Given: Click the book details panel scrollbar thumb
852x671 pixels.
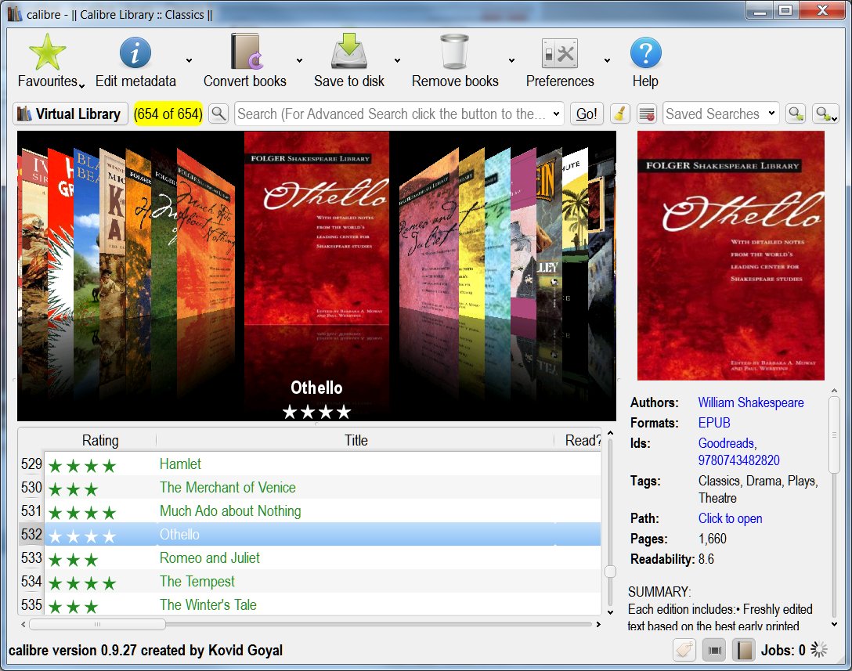Looking at the screenshot, I should (835, 435).
